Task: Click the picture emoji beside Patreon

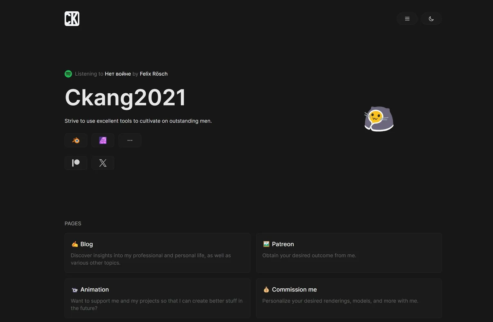Action: click(x=266, y=244)
